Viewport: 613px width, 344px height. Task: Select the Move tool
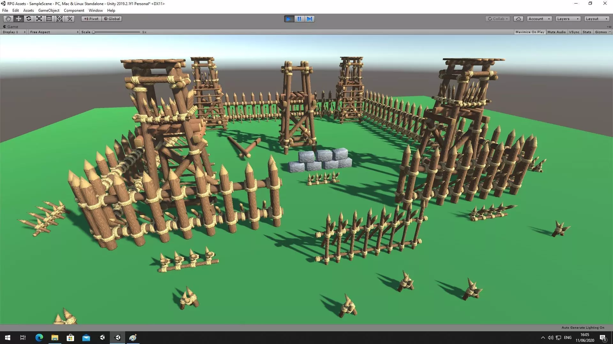point(19,19)
